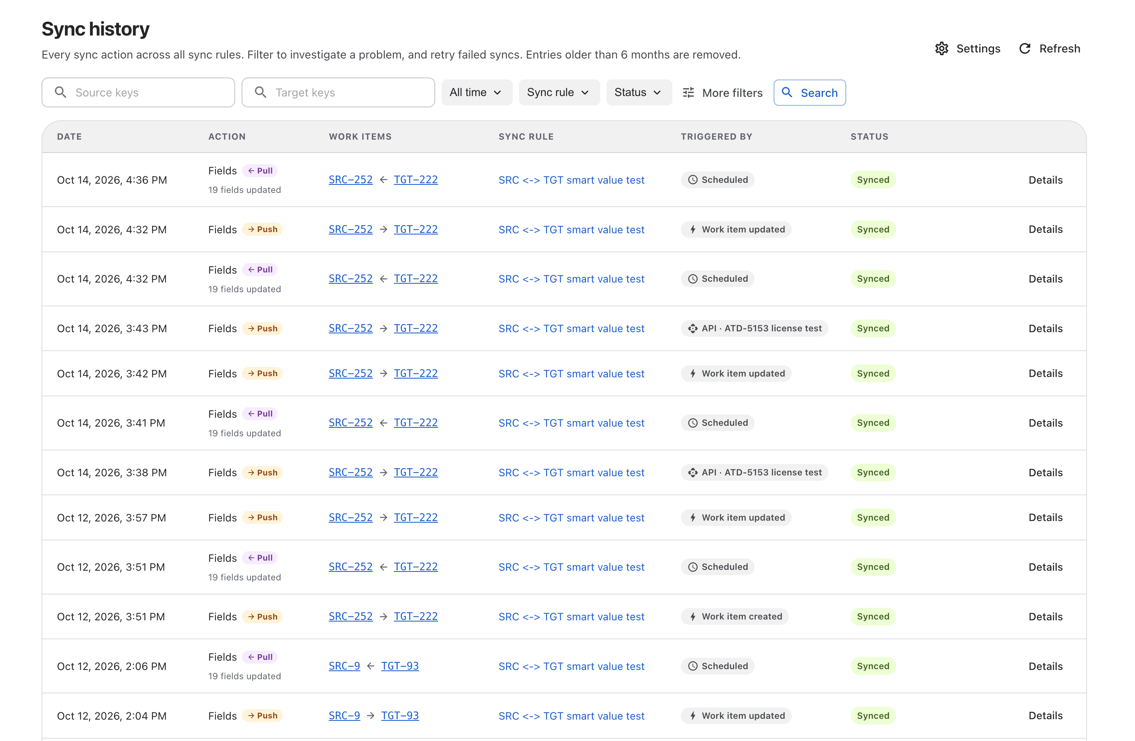Click the magnifier icon in Source keys

coord(61,92)
